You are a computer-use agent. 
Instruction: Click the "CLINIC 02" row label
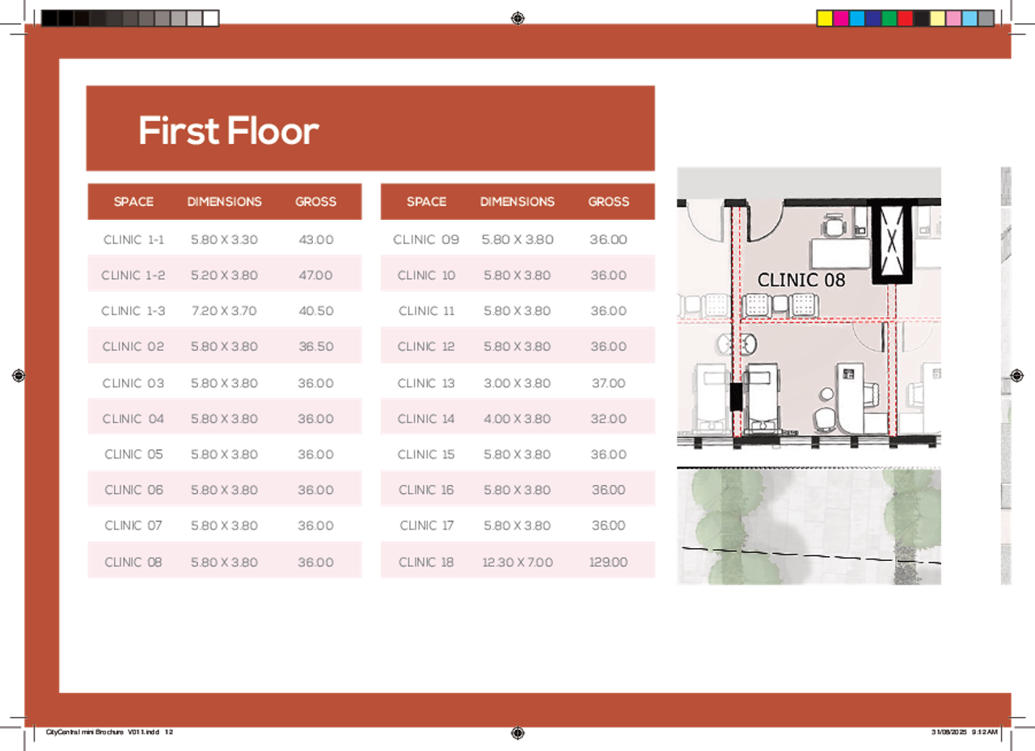[133, 347]
